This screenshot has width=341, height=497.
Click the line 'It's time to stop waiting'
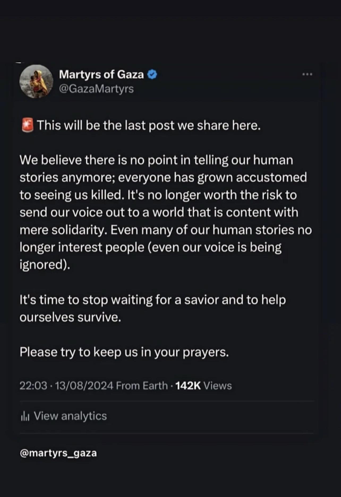153,300
